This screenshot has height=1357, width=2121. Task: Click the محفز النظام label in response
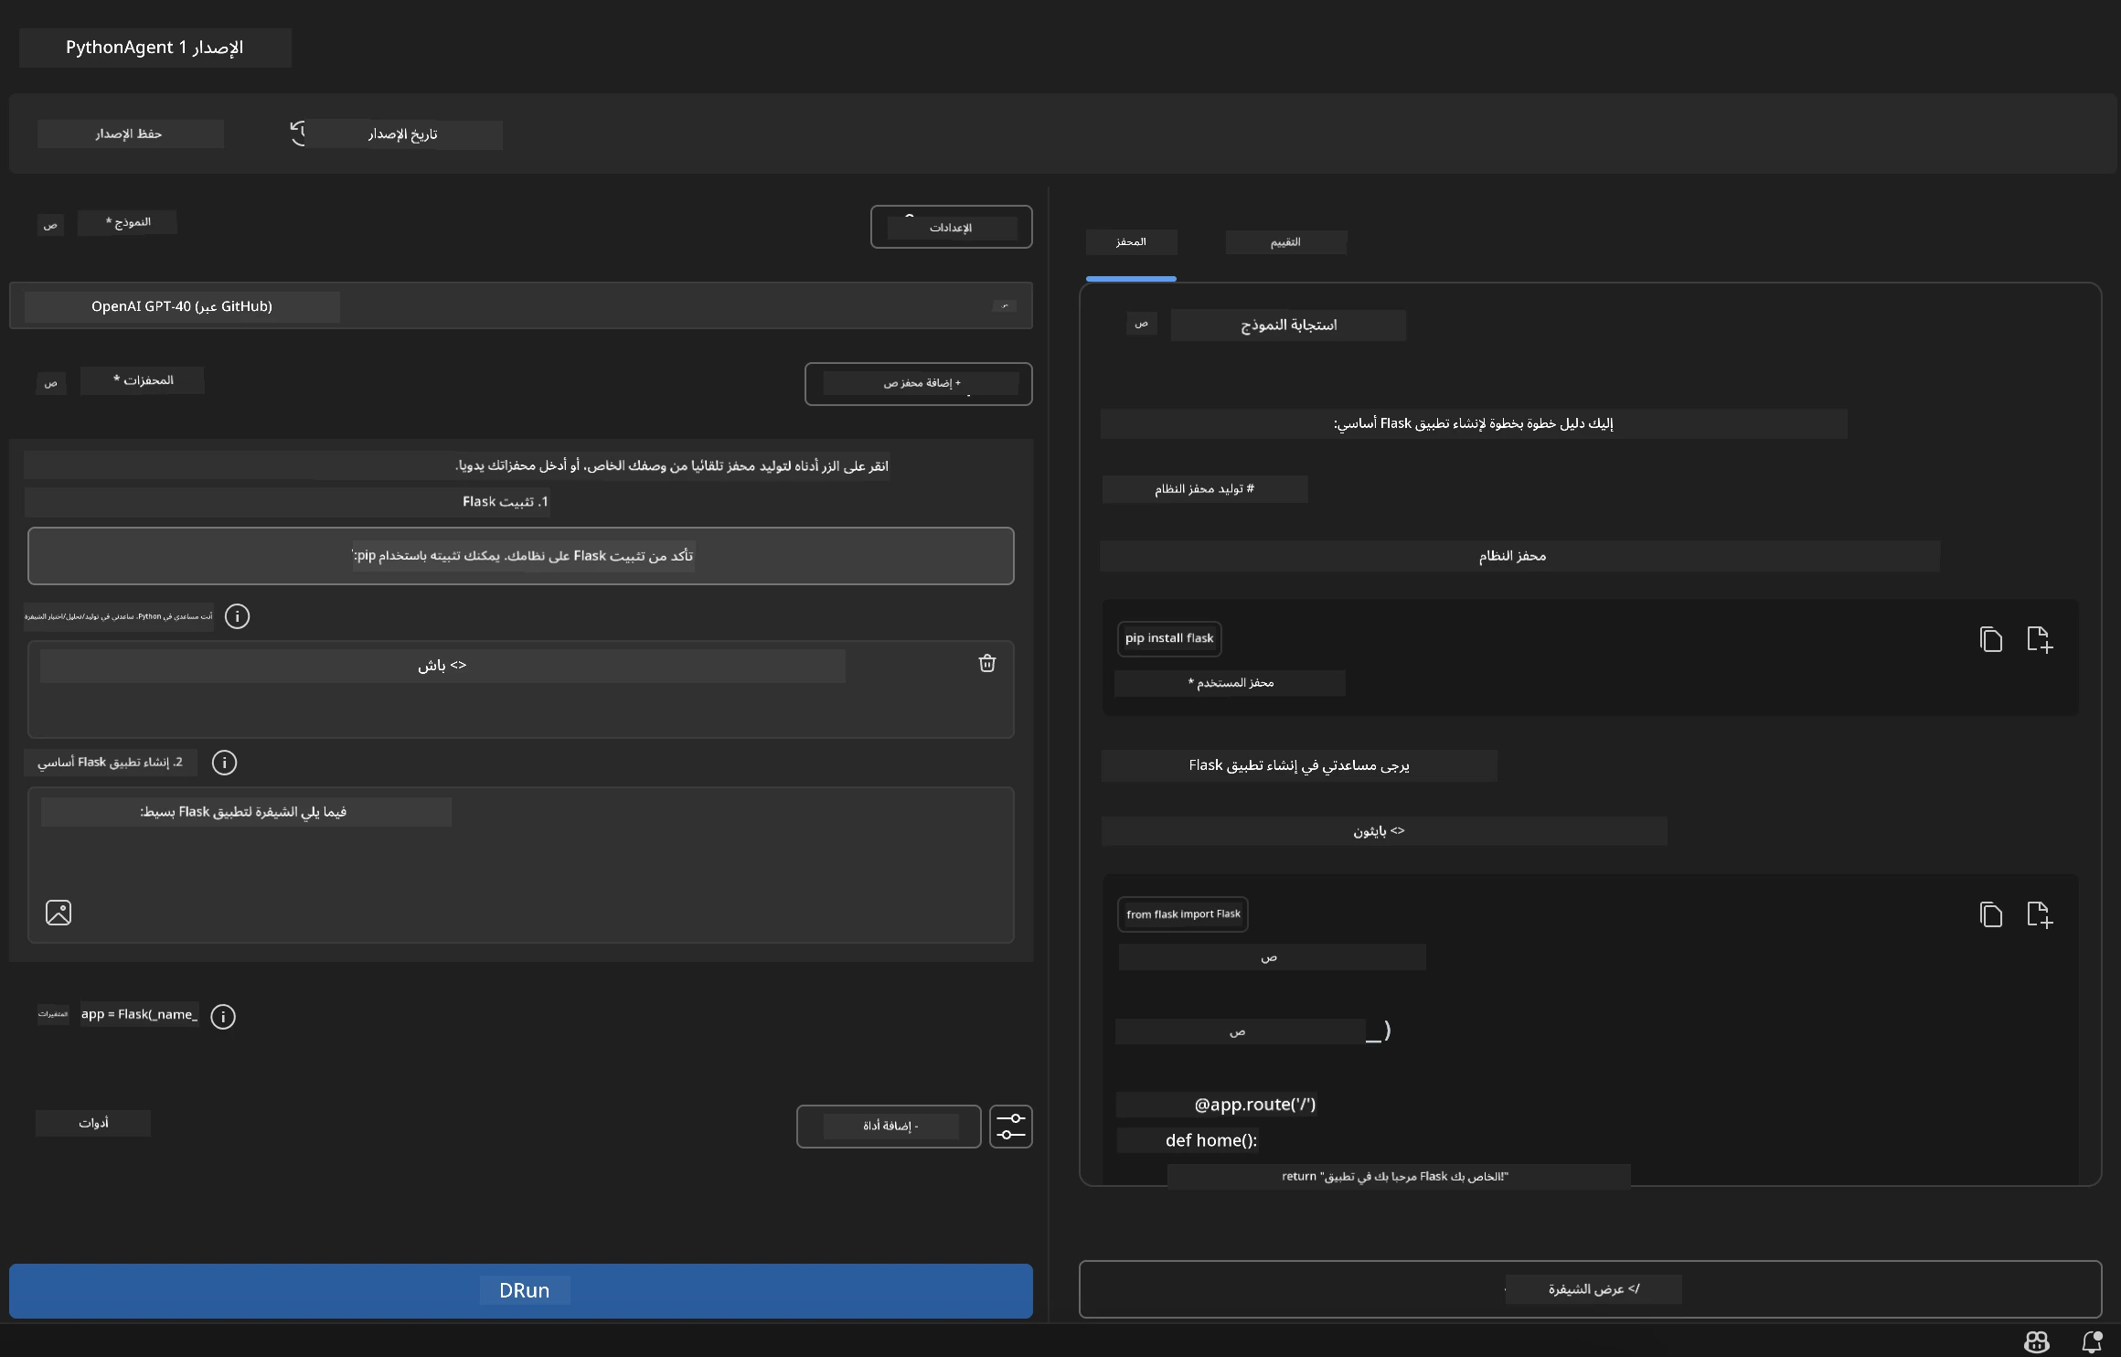click(1512, 556)
